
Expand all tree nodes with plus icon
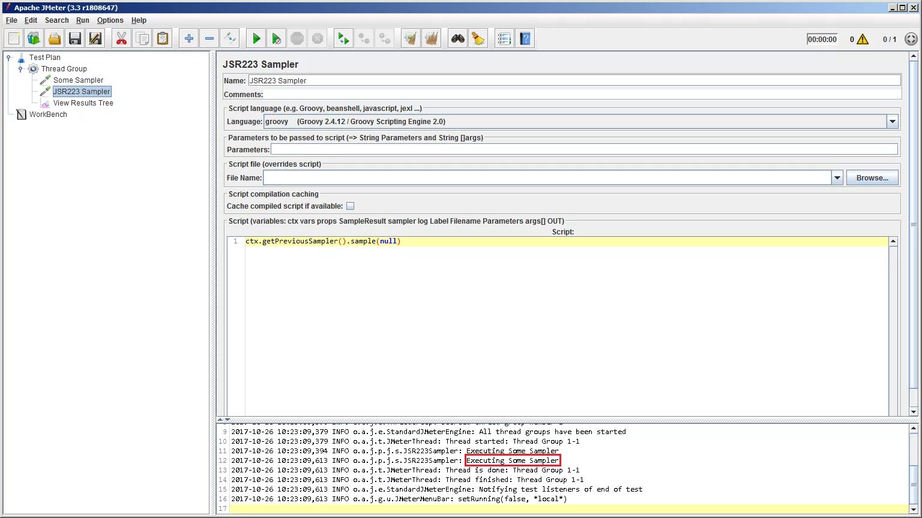(x=189, y=39)
